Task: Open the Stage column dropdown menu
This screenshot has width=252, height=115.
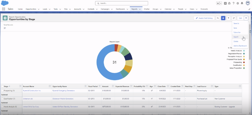Action: click(20, 86)
